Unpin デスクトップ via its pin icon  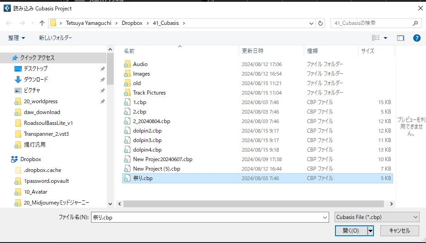102,69
